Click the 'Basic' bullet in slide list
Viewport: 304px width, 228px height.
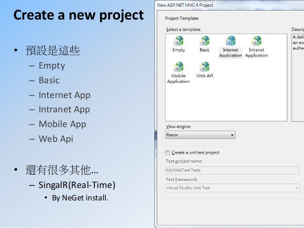point(49,80)
